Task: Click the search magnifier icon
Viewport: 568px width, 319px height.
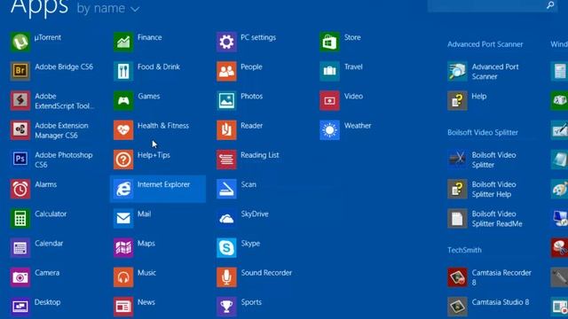Action: point(550,5)
